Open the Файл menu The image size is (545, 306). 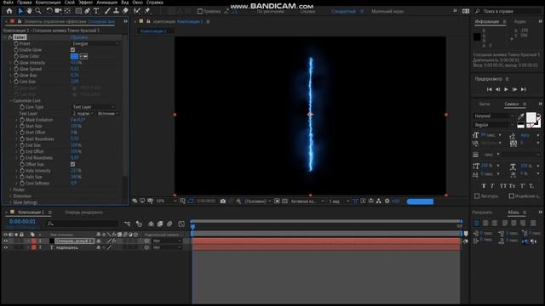tap(8, 3)
